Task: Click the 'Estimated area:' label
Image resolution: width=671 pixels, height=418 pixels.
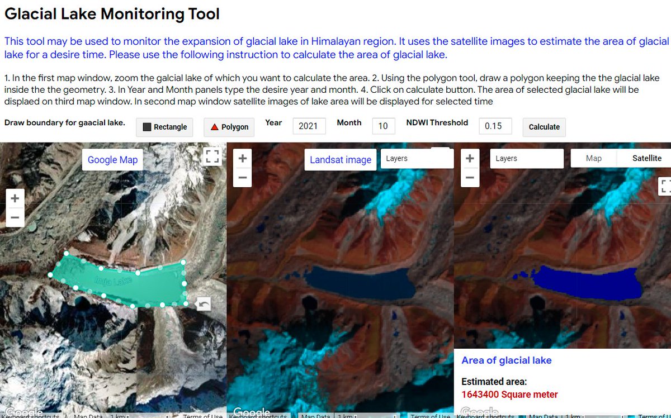Action: (x=494, y=382)
